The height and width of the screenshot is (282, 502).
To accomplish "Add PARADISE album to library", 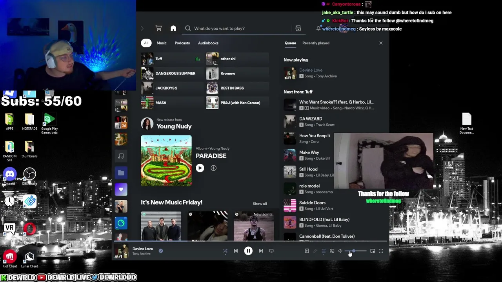I will click(213, 168).
